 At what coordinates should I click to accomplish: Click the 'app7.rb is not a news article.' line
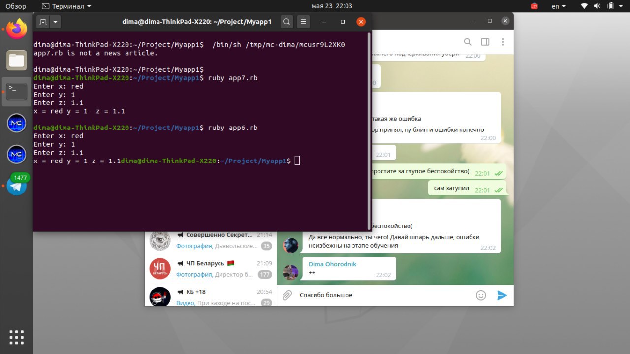95,53
